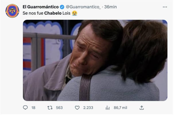
Task: Click the El Guarromántico display name
Action: point(41,7)
